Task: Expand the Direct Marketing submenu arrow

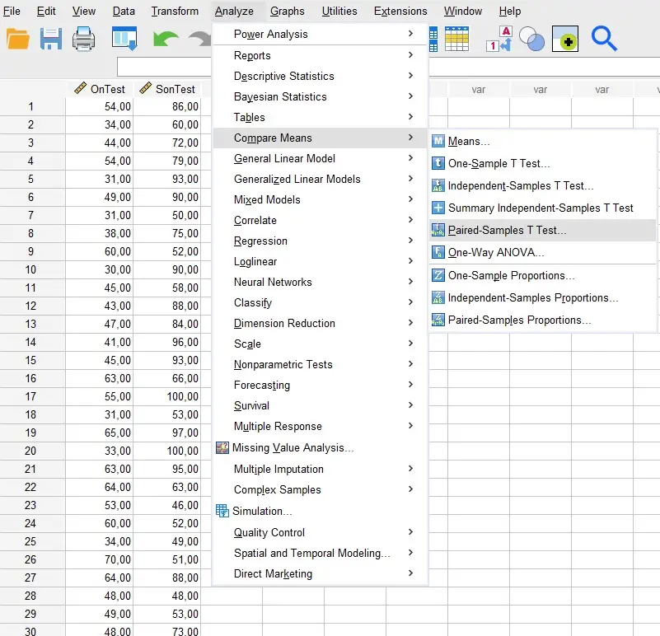Action: coord(411,573)
